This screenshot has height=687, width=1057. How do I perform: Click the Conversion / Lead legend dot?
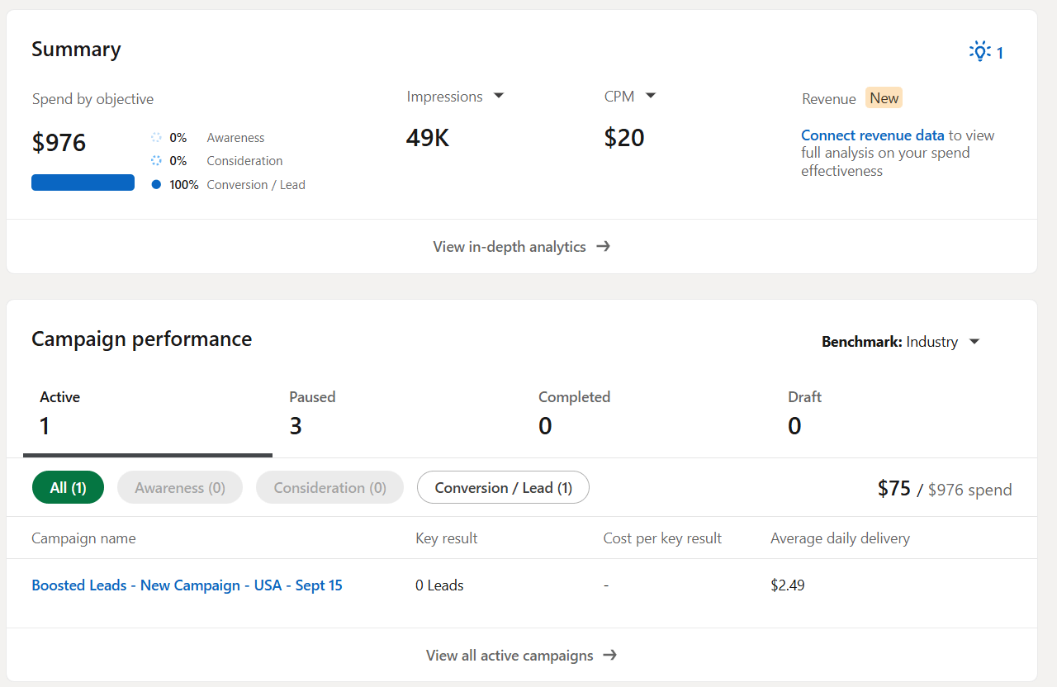(x=156, y=184)
